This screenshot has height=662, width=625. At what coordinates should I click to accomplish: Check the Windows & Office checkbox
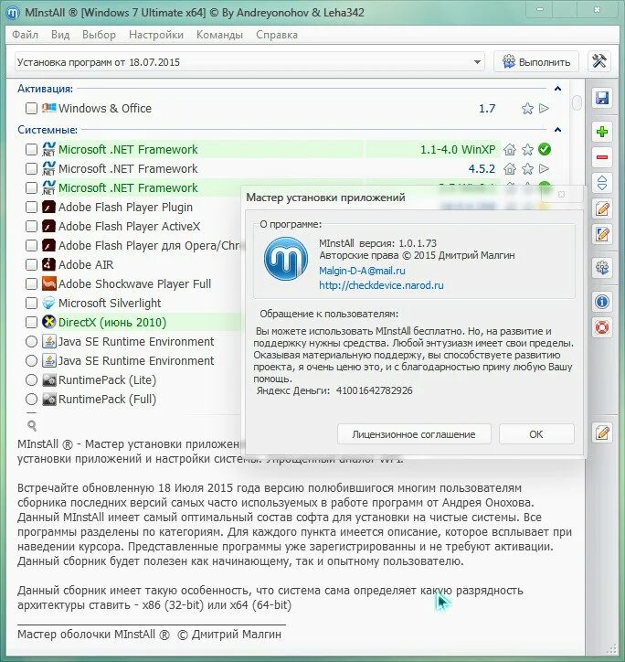(x=31, y=109)
